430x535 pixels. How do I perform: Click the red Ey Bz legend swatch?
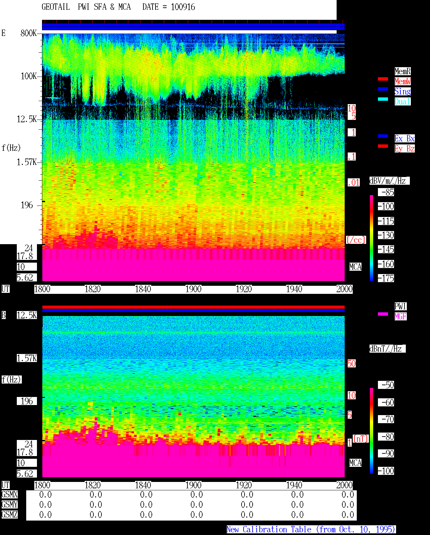click(383, 146)
